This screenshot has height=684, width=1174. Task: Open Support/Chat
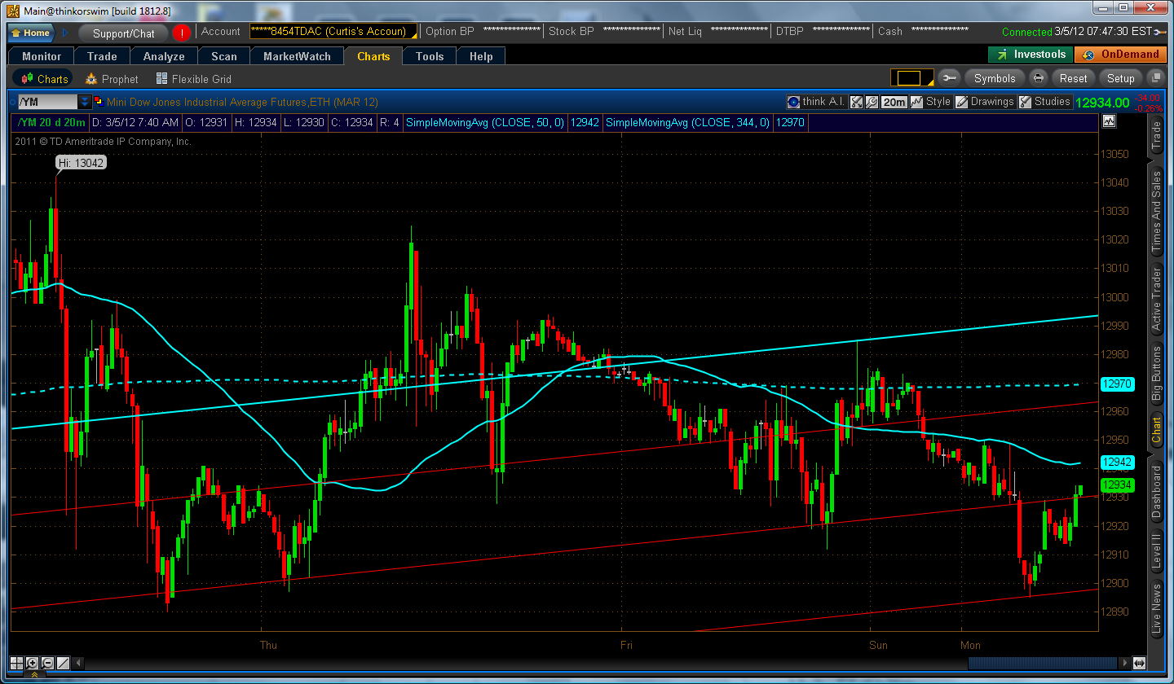coord(123,33)
